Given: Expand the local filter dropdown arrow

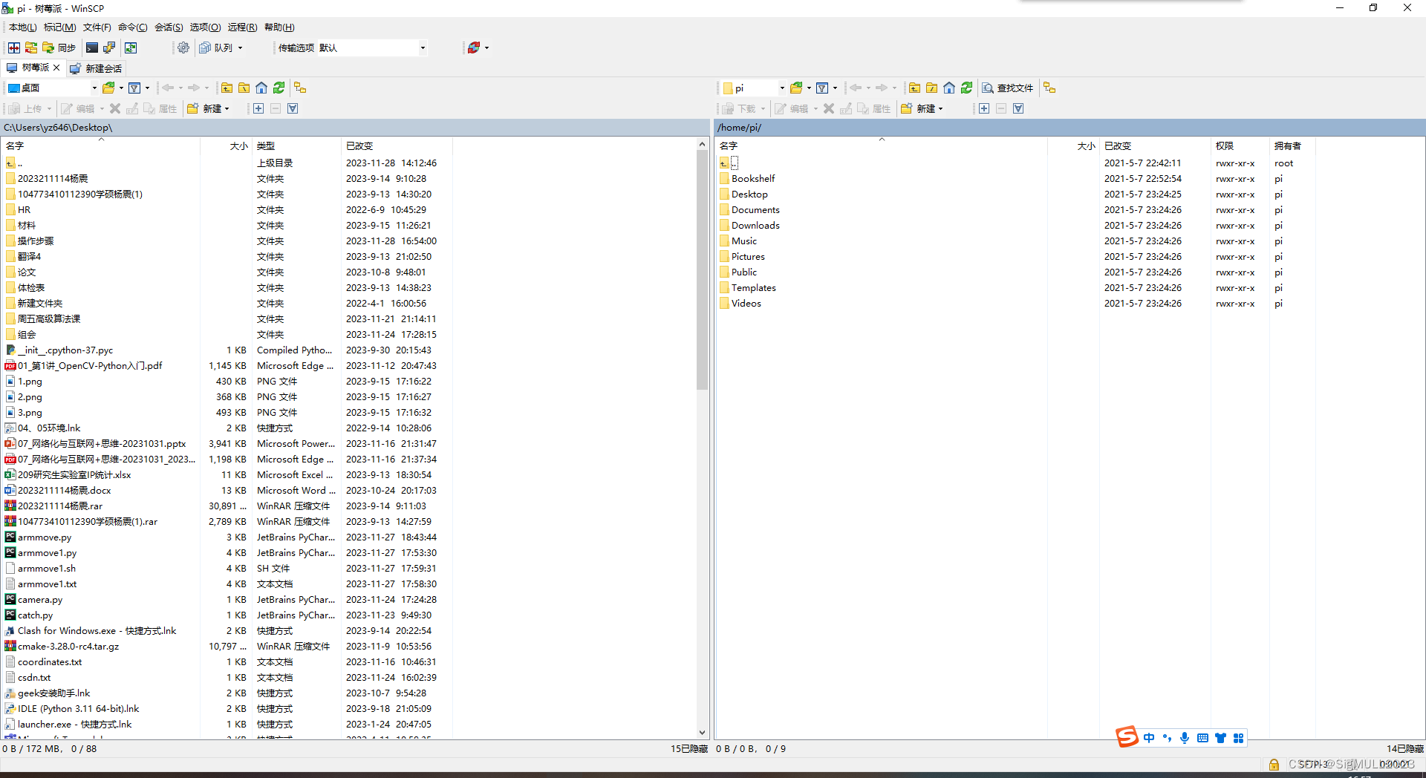Looking at the screenshot, I should 147,88.
